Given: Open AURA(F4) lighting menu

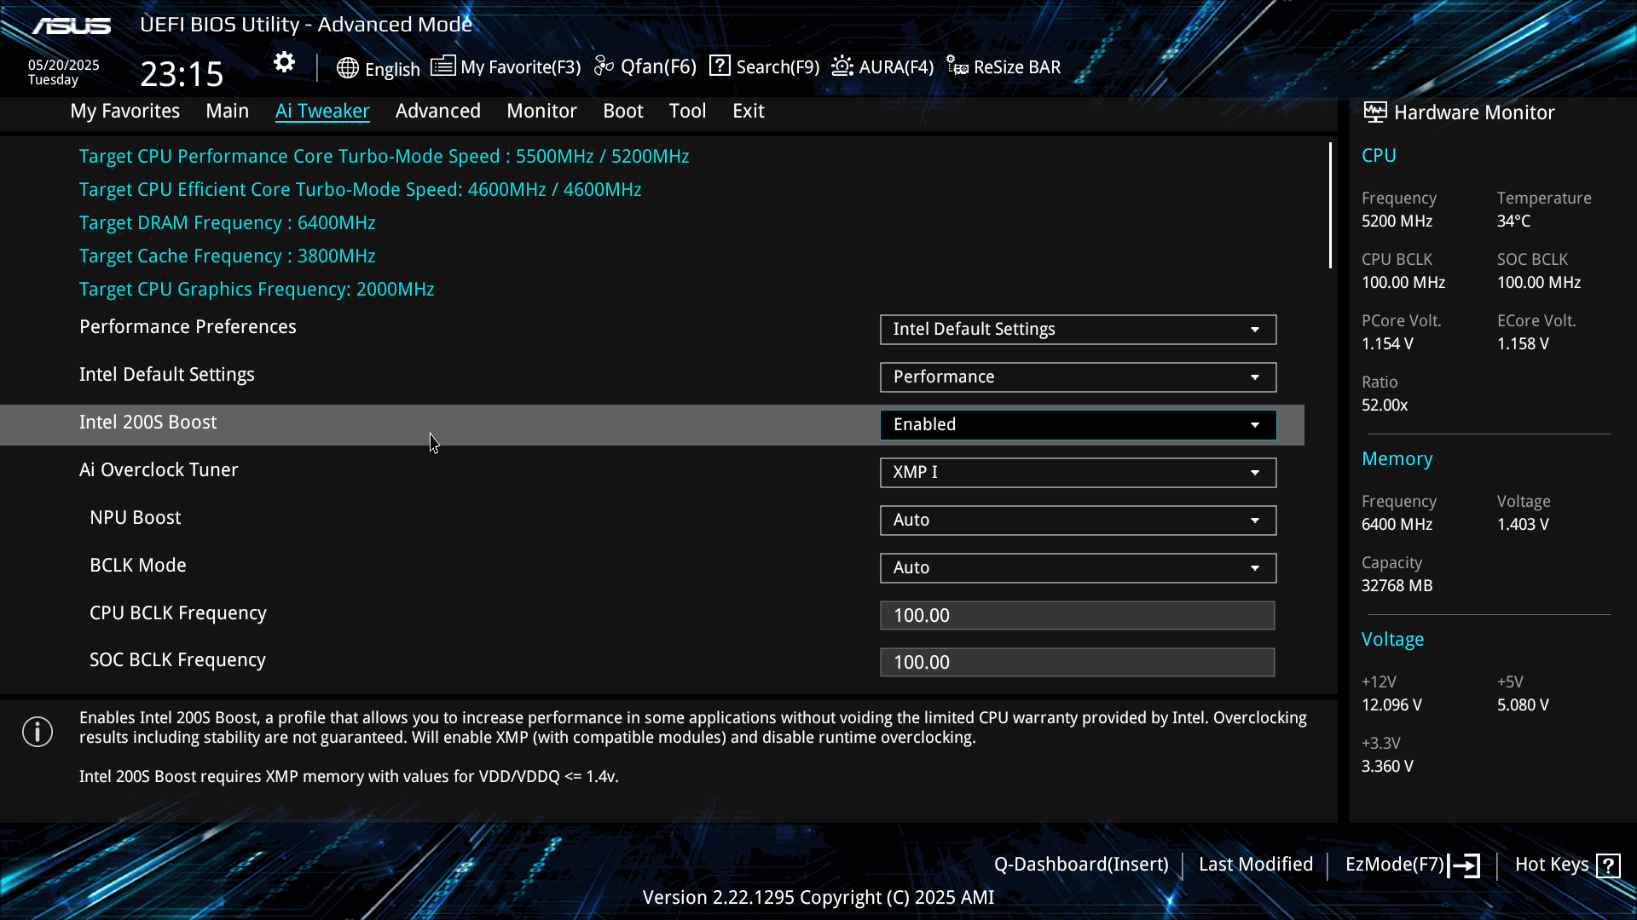Looking at the screenshot, I should 896,67.
